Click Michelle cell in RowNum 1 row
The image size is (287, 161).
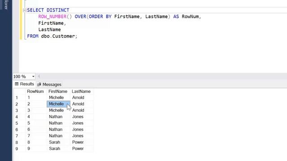coord(58,97)
